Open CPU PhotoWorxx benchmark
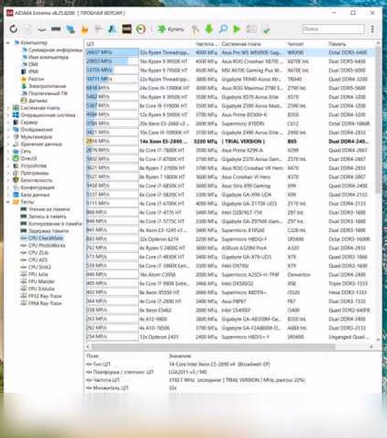The image size is (387, 438). click(47, 245)
